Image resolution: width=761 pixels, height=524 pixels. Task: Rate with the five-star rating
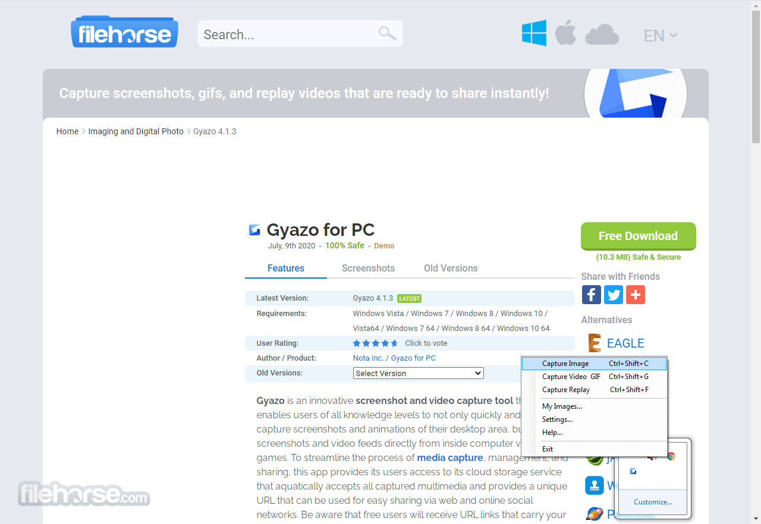click(375, 343)
